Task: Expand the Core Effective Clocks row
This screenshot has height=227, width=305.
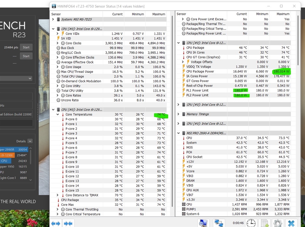Action: [57, 57]
